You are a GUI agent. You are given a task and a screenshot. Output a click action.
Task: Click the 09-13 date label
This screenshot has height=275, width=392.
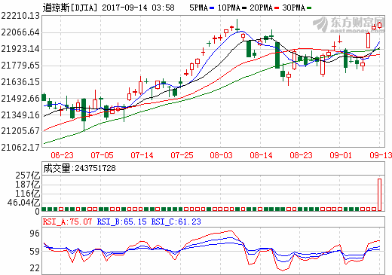[381, 155]
